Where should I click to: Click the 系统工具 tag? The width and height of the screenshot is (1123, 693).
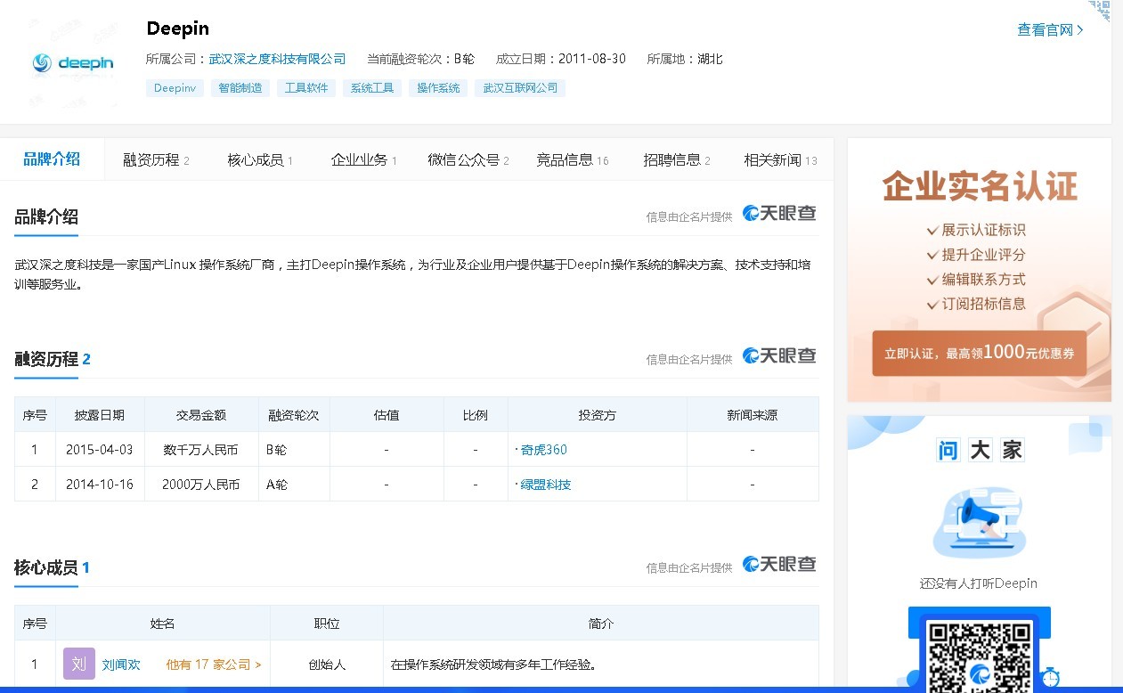coord(372,88)
